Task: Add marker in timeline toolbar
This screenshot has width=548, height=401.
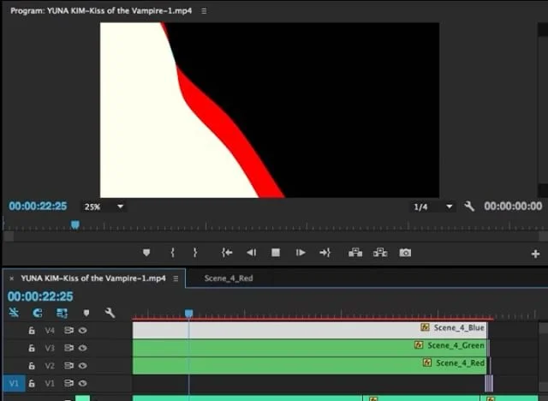Action: (86, 313)
